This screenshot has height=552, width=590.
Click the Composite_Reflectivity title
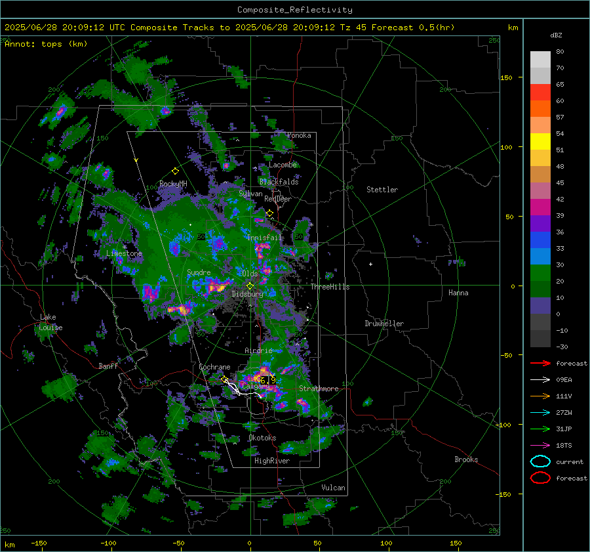[295, 10]
